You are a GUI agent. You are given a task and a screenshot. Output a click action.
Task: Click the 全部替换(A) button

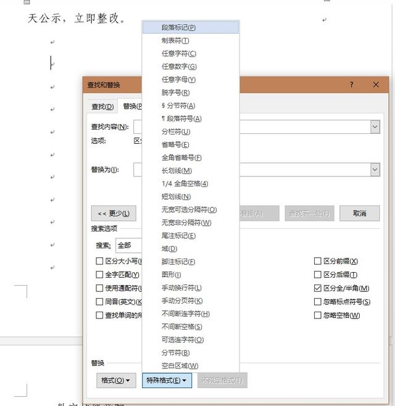(259, 213)
